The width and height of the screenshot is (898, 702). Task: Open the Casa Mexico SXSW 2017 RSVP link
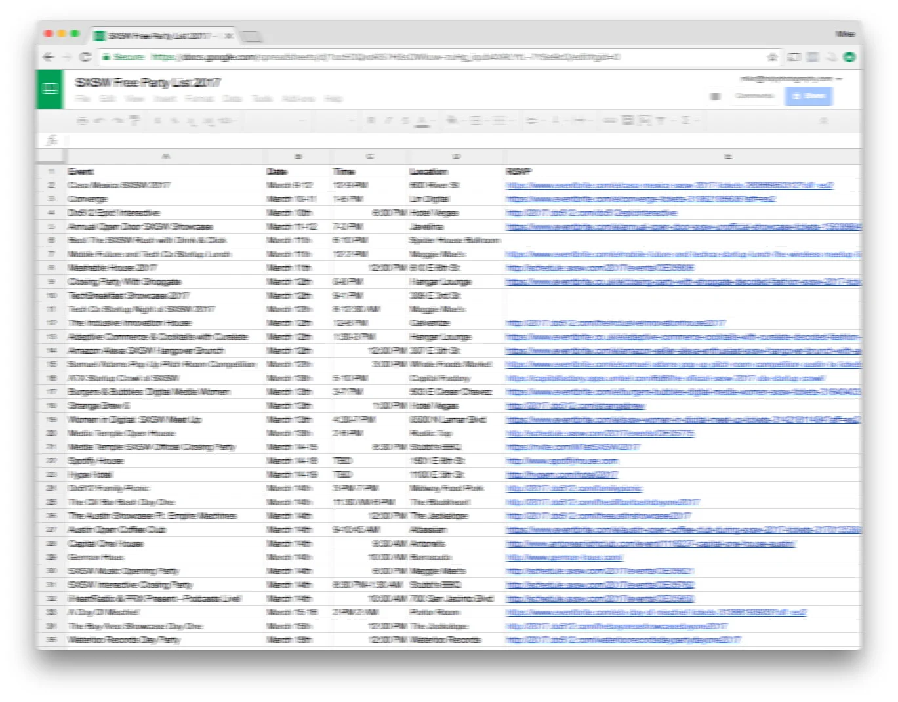pyautogui.click(x=670, y=186)
